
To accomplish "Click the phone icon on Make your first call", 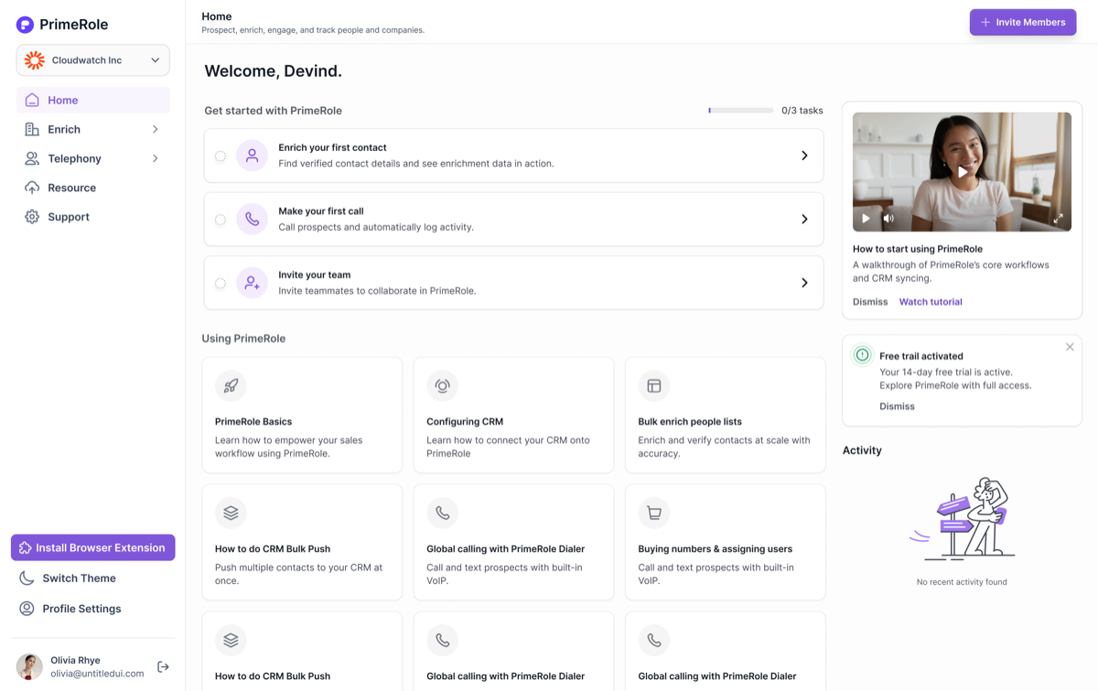I will (252, 219).
